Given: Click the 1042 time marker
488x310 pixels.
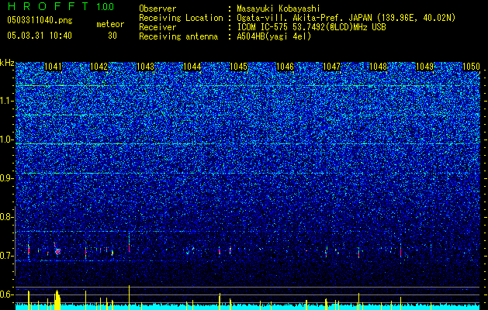Looking at the screenshot, I should pyautogui.click(x=99, y=67).
